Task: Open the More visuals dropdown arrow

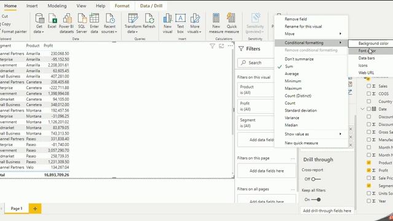Action: point(200,32)
